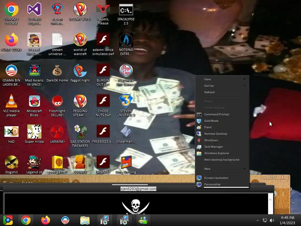Open the NOTEPAD EXTRE... desktop icon
The height and width of the screenshot is (226, 301).
(126, 44)
